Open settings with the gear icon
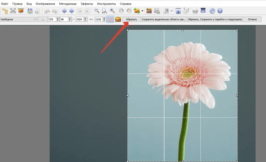This screenshot has width=266, height=162. [212, 11]
